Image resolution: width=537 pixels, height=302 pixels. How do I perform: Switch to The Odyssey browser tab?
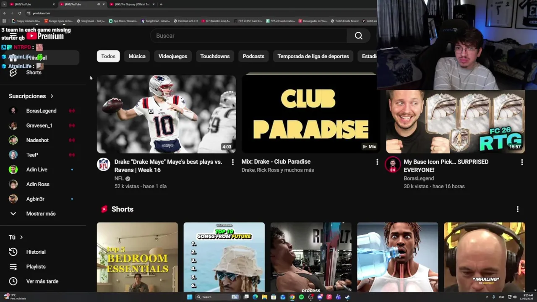(132, 4)
